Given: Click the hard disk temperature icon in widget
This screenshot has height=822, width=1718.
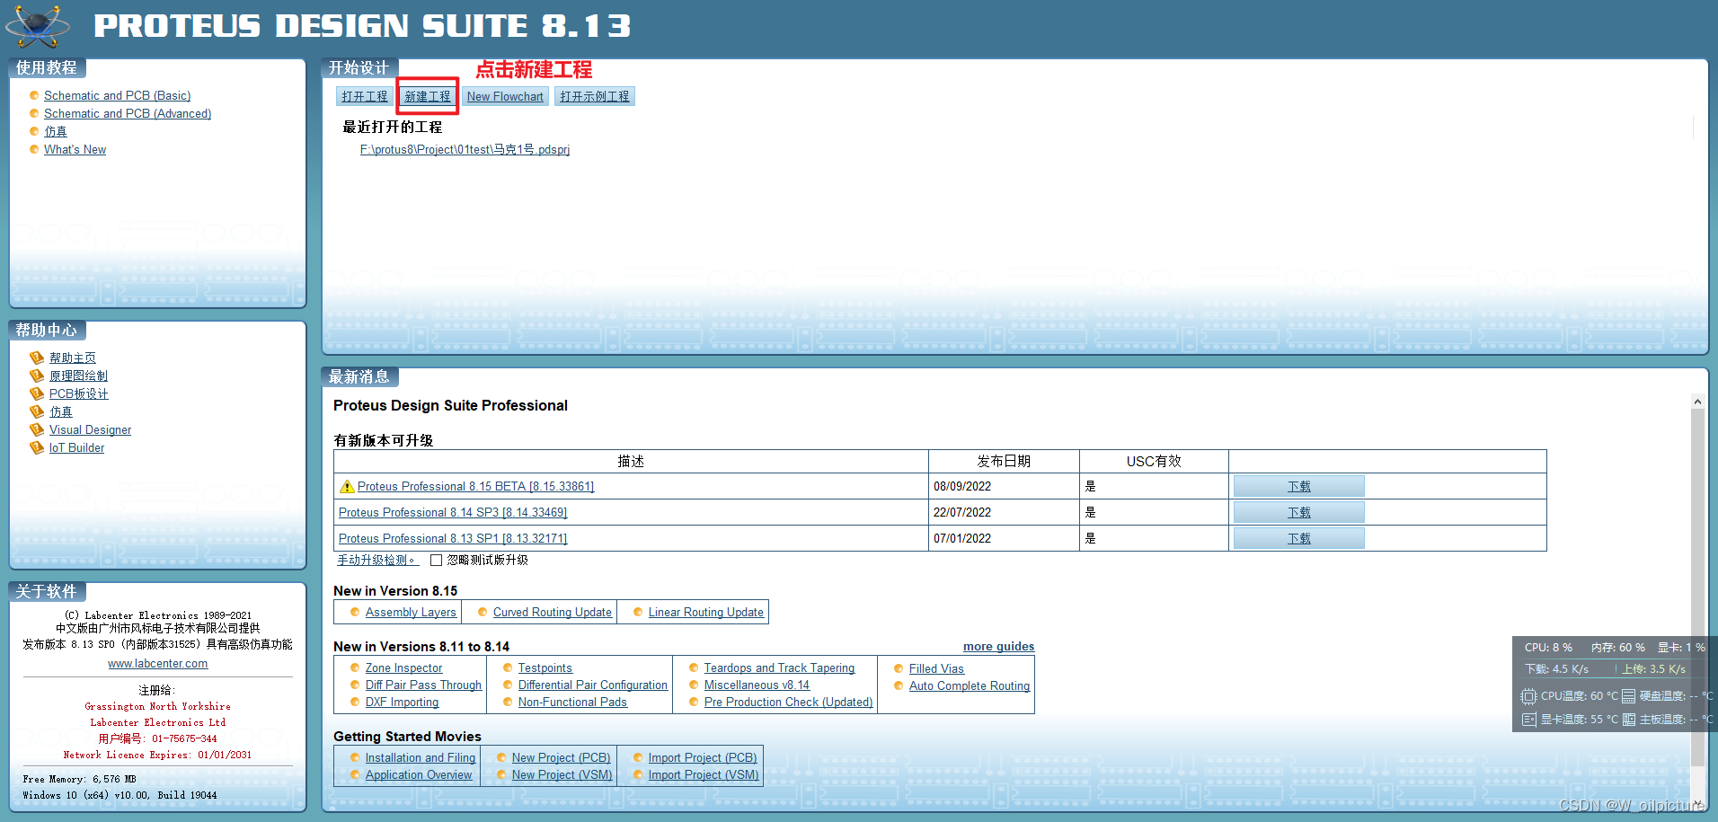Looking at the screenshot, I should tap(1629, 696).
